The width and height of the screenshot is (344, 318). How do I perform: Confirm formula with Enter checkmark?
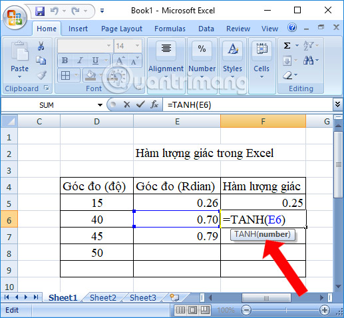coord(140,104)
